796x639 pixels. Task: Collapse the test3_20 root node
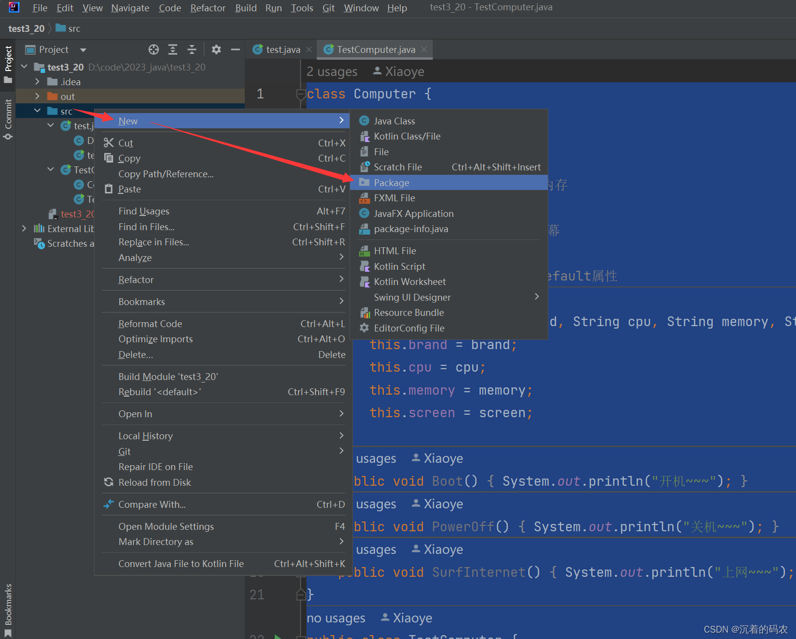click(24, 67)
